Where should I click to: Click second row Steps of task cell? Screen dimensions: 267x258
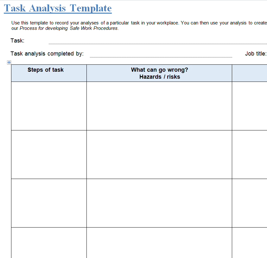pos(49,155)
